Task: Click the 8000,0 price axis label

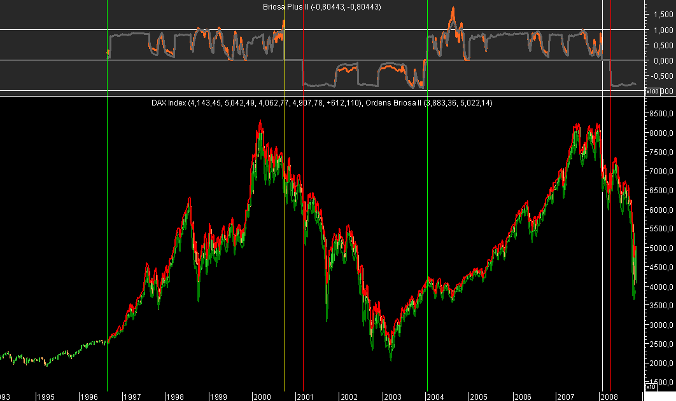Action: click(661, 133)
